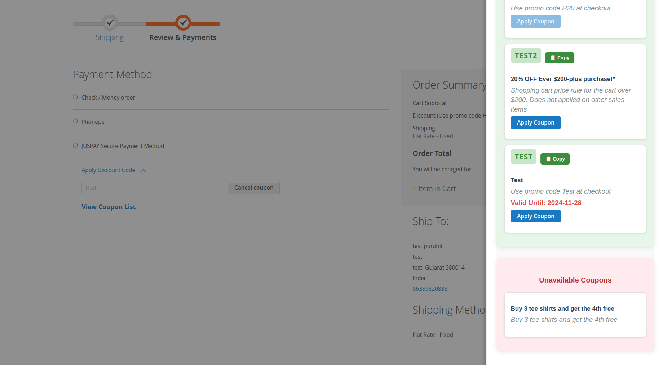
Task: Switch to the Shipping step
Action: [110, 37]
